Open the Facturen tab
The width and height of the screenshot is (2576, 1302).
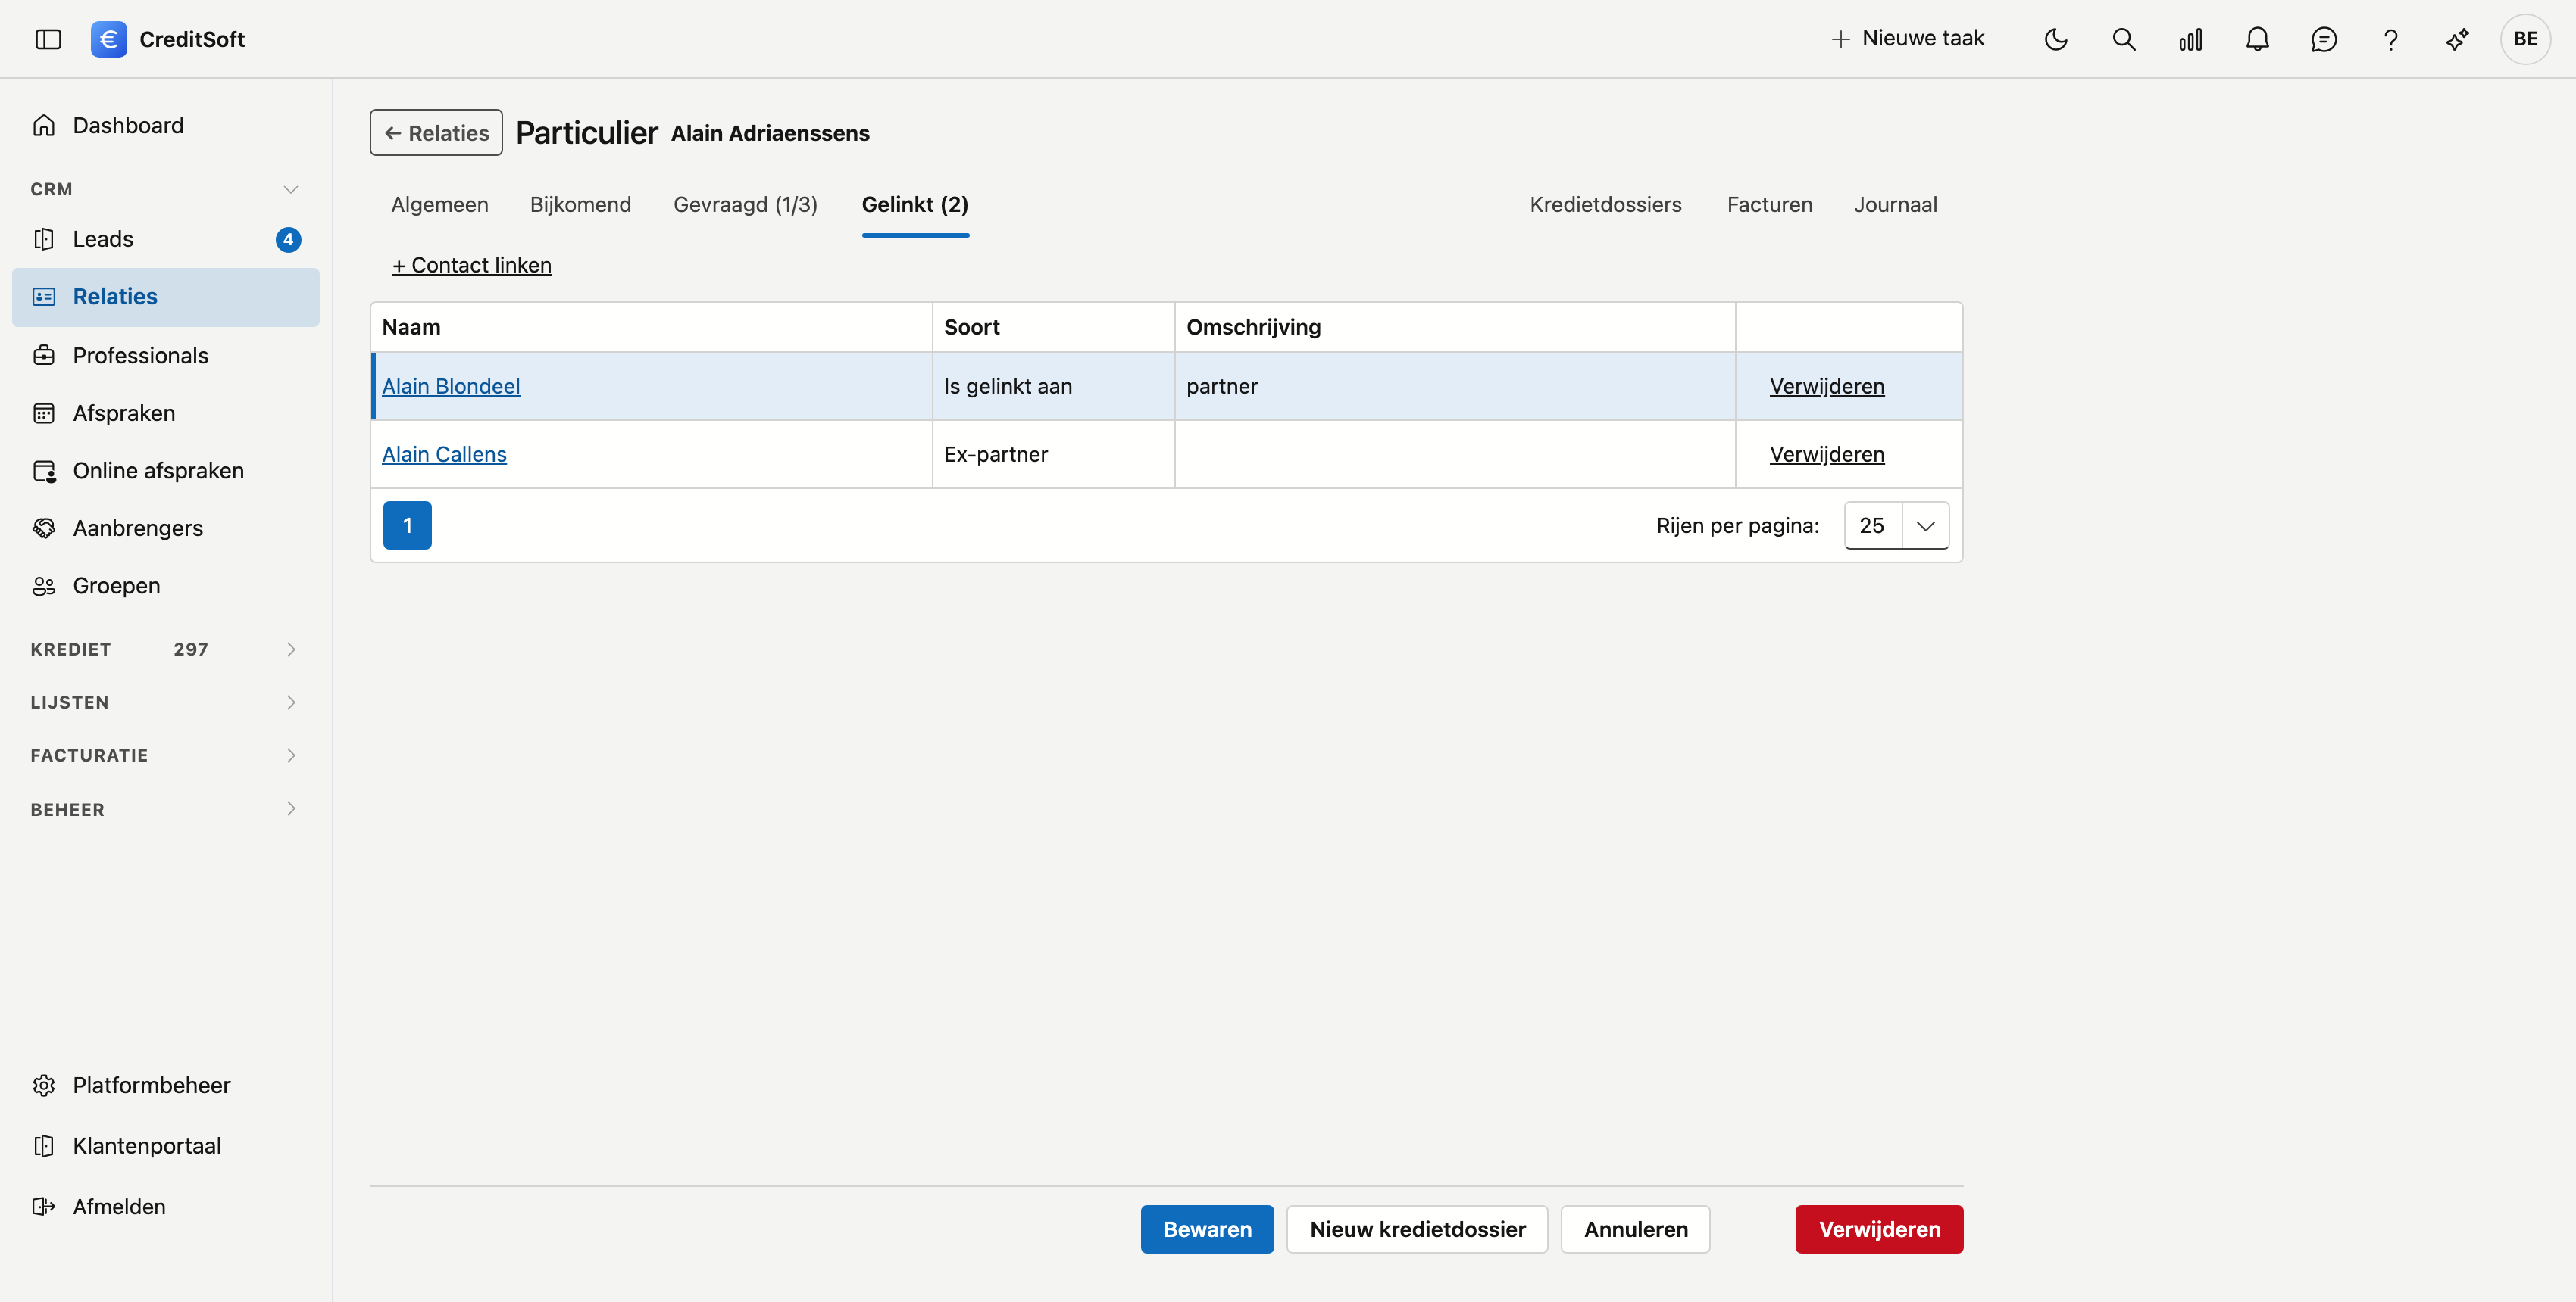pyautogui.click(x=1769, y=205)
